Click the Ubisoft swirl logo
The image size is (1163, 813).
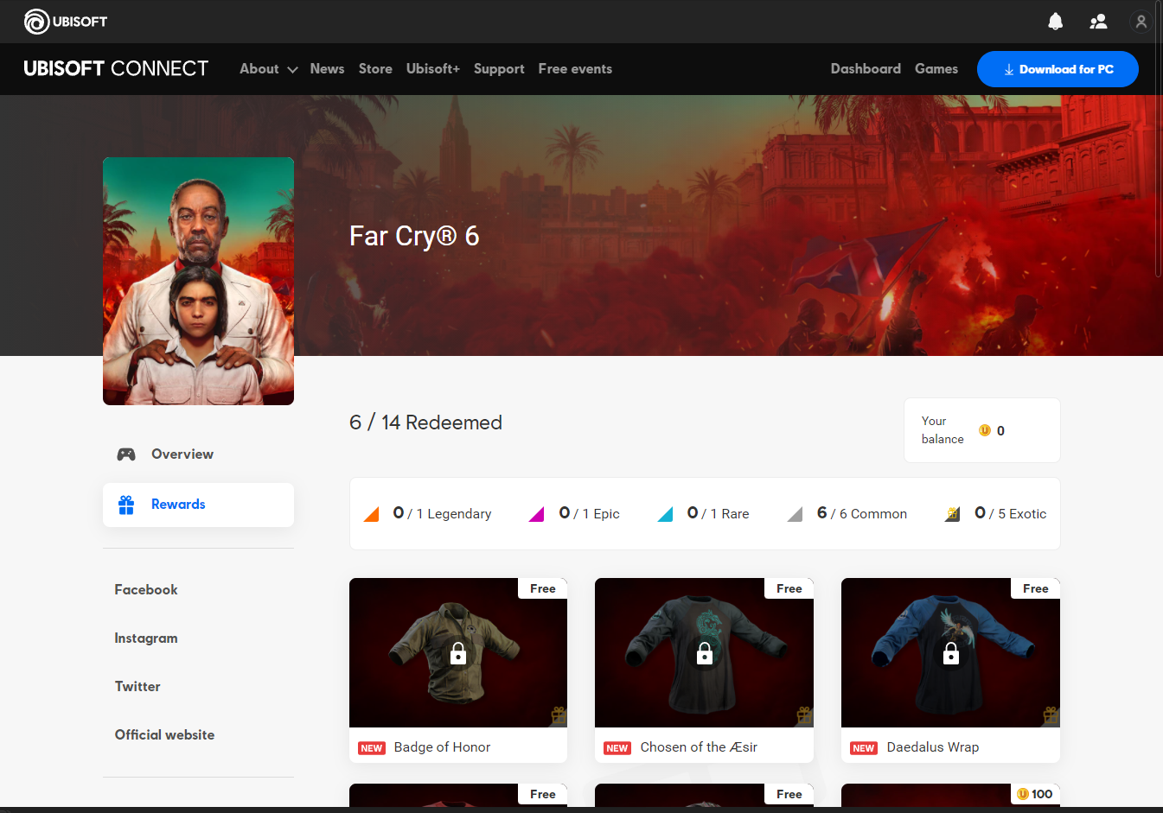(x=36, y=22)
